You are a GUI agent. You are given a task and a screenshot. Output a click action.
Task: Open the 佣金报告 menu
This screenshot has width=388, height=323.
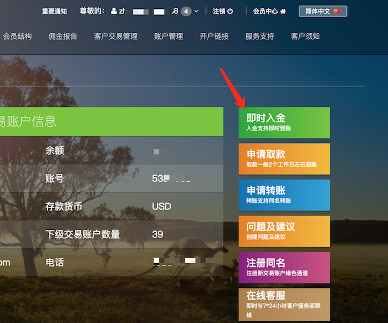pyautogui.click(x=63, y=37)
